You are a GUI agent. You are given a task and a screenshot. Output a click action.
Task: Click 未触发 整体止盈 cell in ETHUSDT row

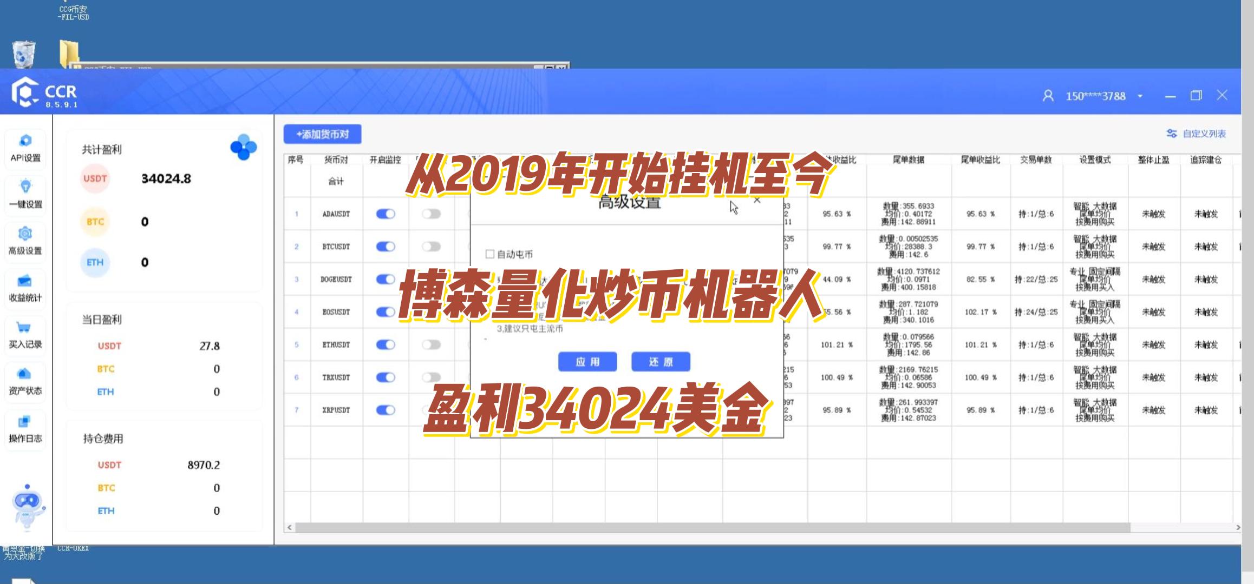click(x=1153, y=345)
